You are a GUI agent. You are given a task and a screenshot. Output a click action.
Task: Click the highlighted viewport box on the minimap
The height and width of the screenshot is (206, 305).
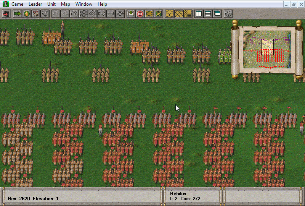(x=267, y=47)
